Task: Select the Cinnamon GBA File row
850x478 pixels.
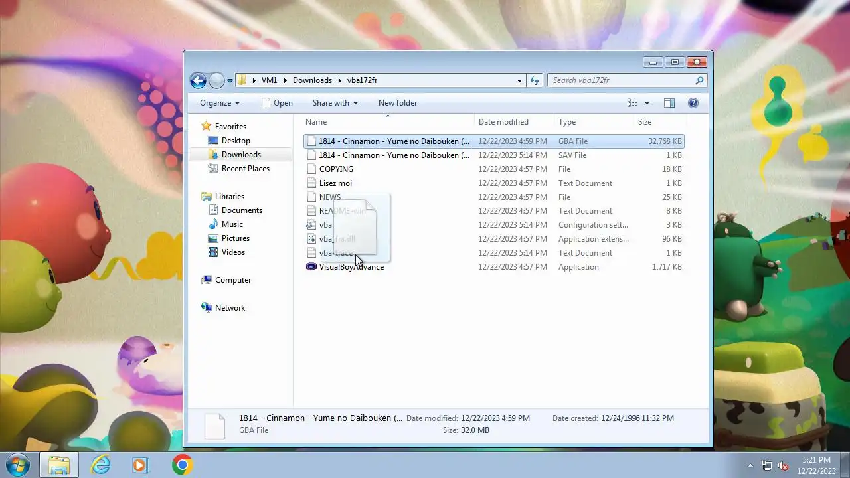Action: (493, 141)
